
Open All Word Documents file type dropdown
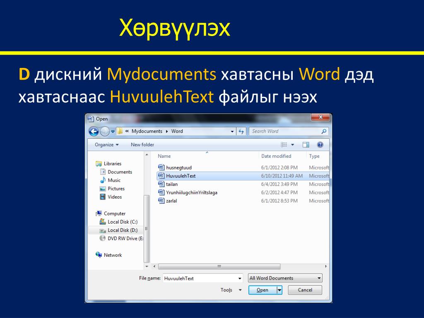pyautogui.click(x=285, y=278)
